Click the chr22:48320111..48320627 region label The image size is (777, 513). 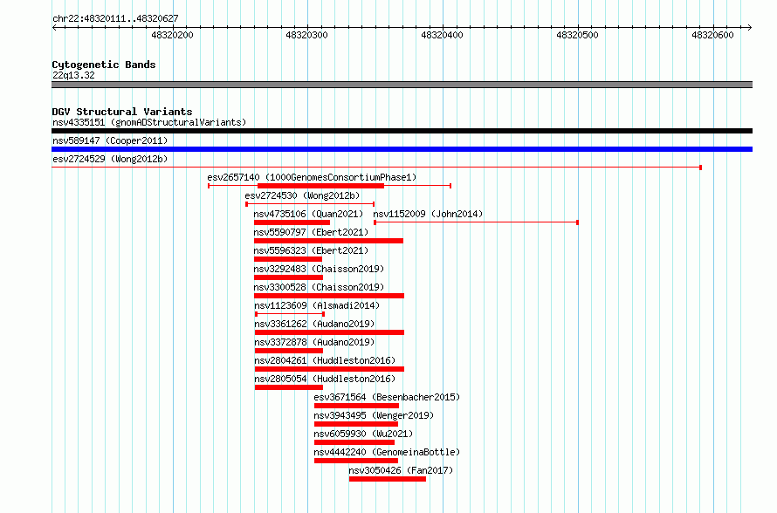pyautogui.click(x=115, y=18)
